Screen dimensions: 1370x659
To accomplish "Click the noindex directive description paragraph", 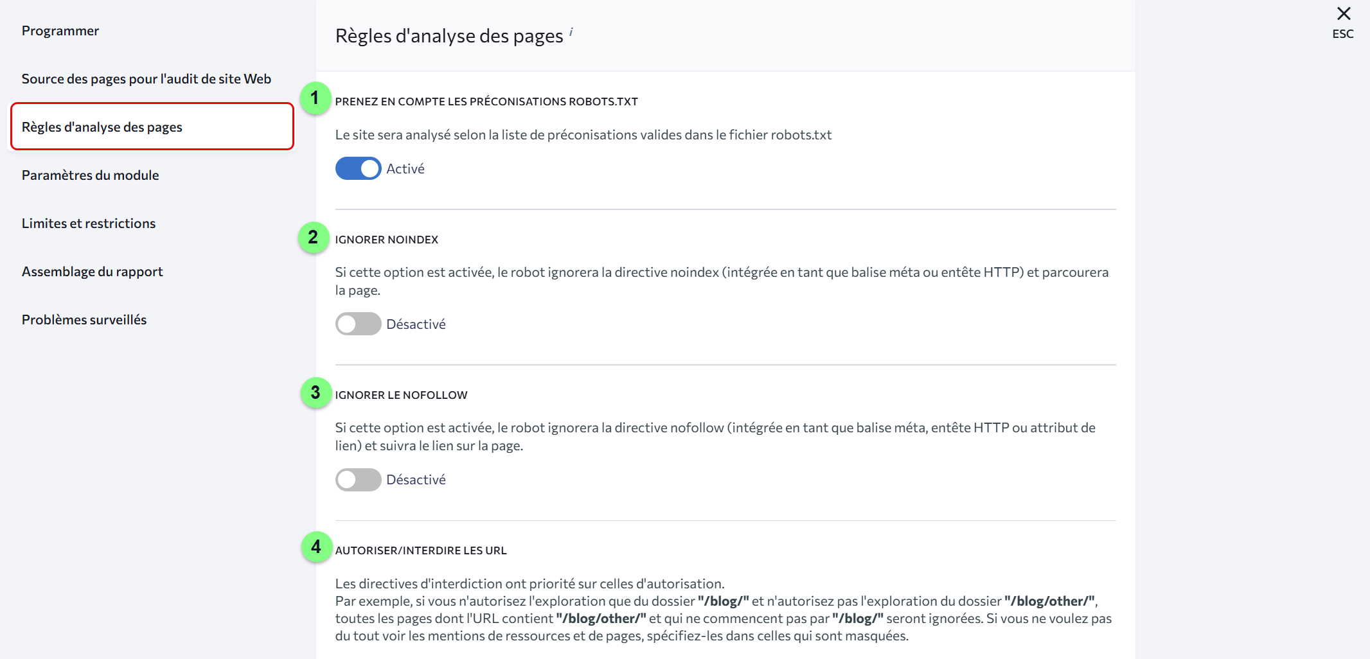I will [x=722, y=281].
